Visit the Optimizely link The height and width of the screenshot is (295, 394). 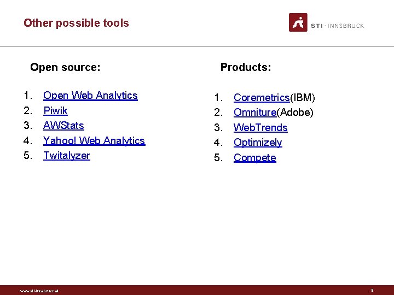pos(257,143)
